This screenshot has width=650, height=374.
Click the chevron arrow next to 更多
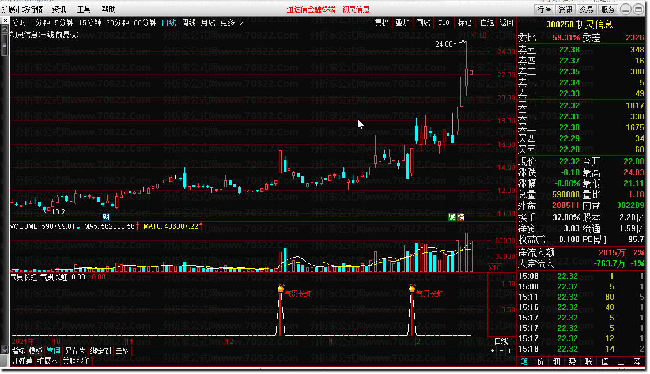point(241,23)
